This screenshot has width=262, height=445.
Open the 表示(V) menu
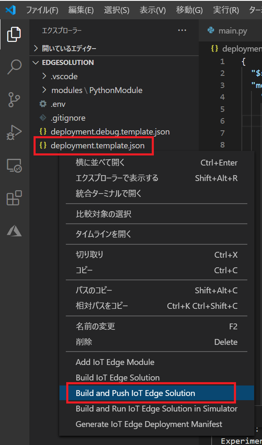pyautogui.click(x=153, y=10)
